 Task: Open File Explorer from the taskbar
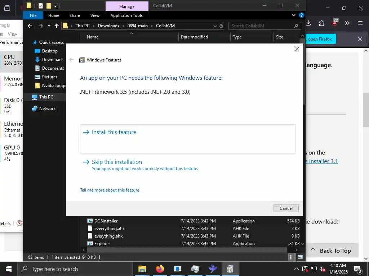click(142, 269)
